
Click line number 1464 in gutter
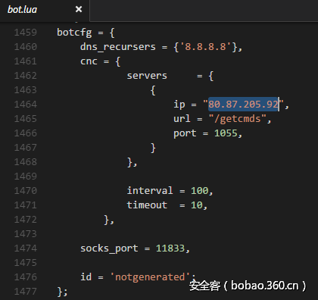pos(26,105)
